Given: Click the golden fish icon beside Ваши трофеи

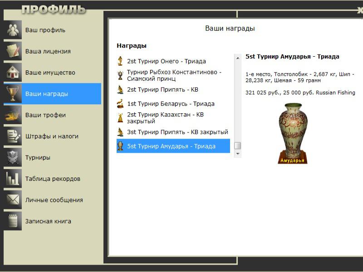Looking at the screenshot, I should (13, 115).
